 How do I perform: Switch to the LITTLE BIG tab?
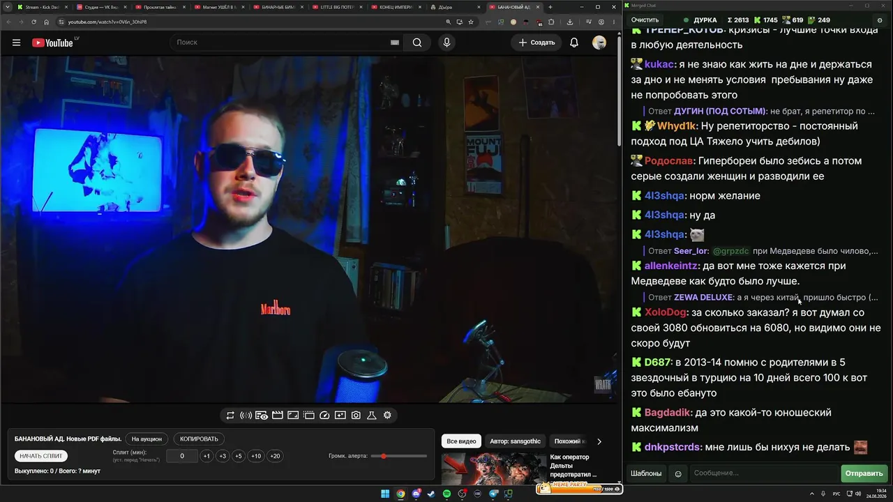pyautogui.click(x=338, y=7)
